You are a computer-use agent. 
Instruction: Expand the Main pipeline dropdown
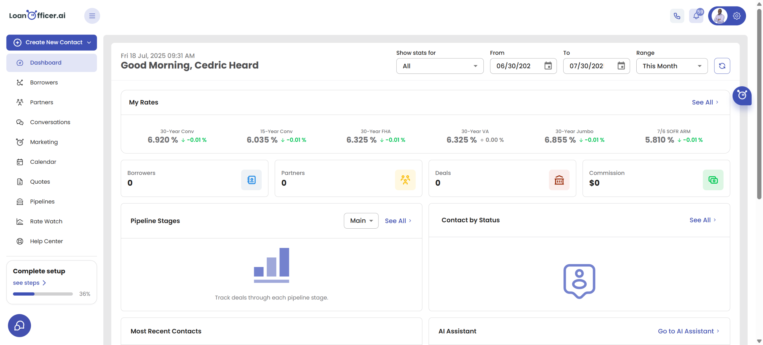pyautogui.click(x=361, y=221)
